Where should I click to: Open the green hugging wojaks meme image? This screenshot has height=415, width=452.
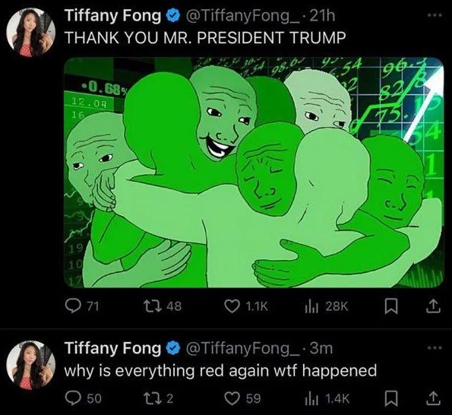tap(254, 173)
